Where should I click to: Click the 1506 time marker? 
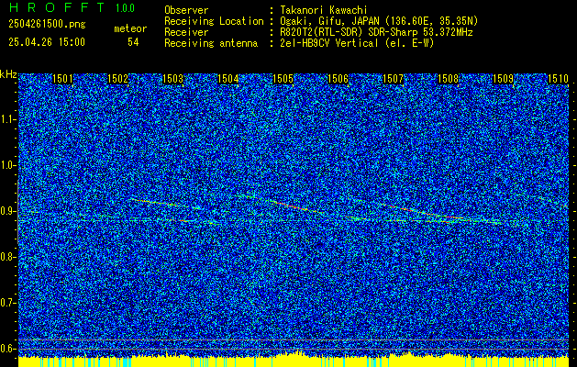[338, 79]
